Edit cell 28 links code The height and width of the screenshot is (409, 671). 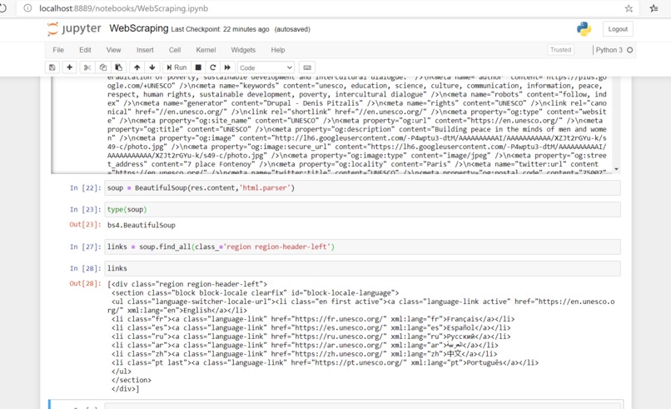point(362,268)
